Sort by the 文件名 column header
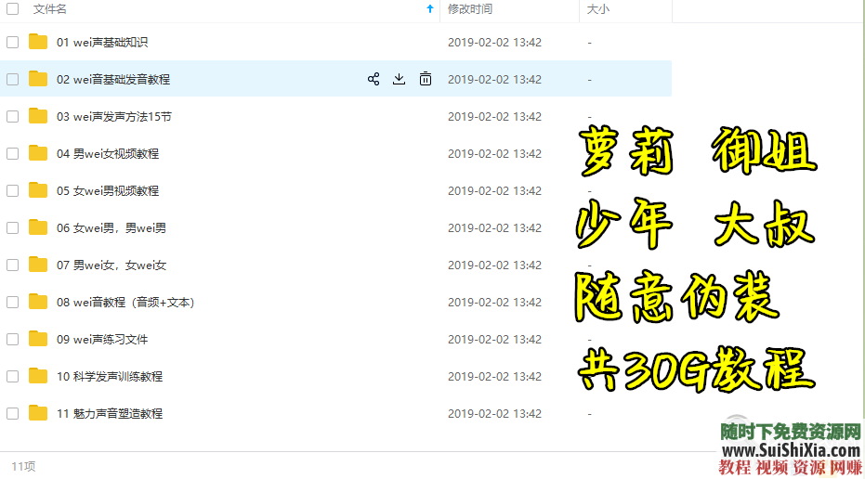Viewport: 865px width, 479px height. pos(49,9)
